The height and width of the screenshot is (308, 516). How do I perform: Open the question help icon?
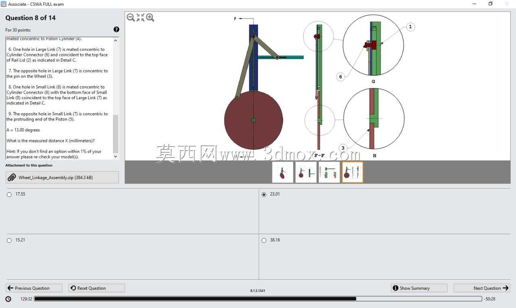[117, 29]
